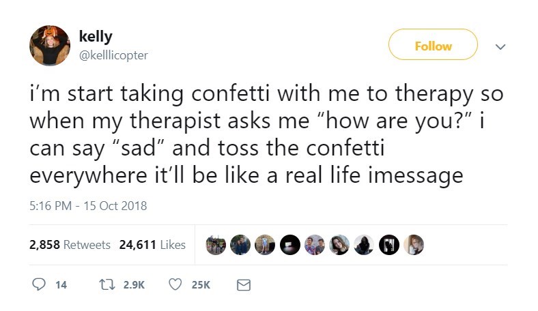Click the @kelllicopter handle

point(113,55)
